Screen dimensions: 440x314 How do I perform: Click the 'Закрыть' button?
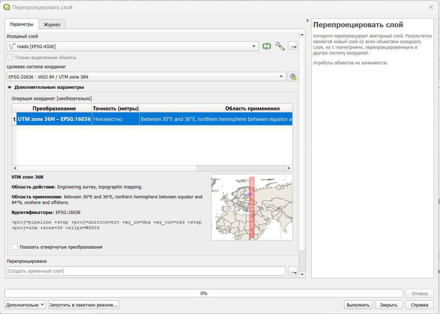point(389,305)
